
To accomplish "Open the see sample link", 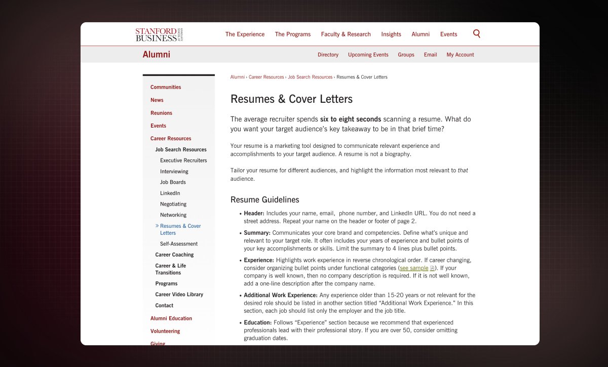I will coord(414,268).
